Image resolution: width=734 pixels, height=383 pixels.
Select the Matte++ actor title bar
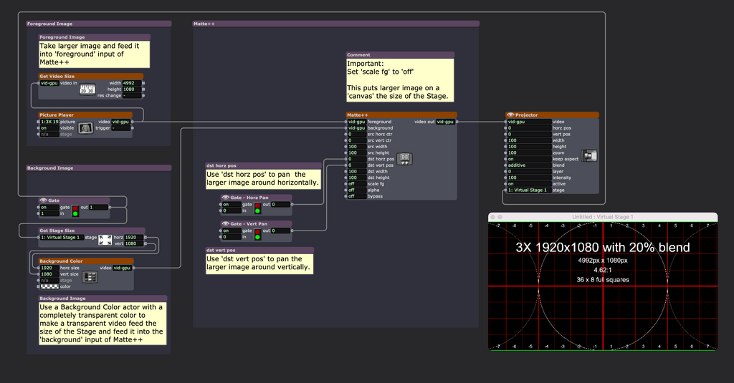coord(400,115)
